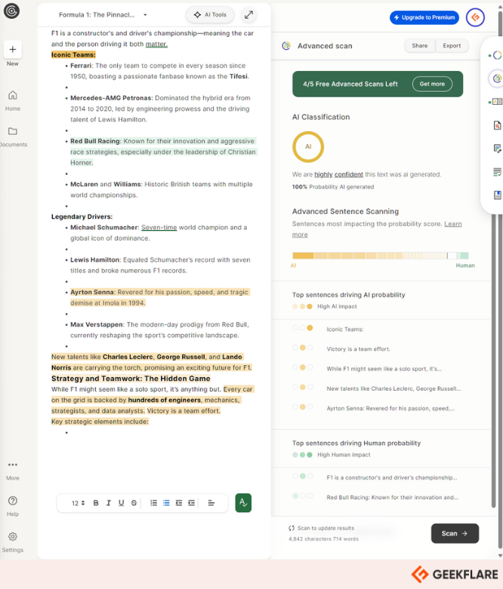Viewport: 503px width, 589px height.
Task: Click the Export button
Action: coord(452,45)
